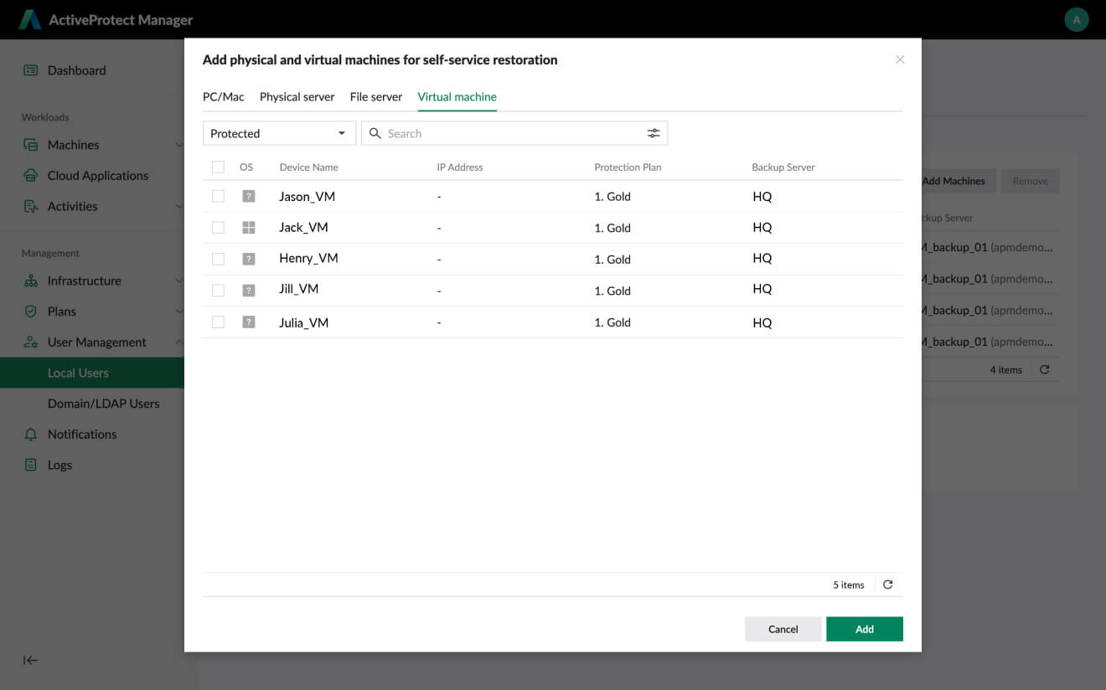Check the box next to Henry_VM
The width and height of the screenshot is (1106, 690).
218,258
